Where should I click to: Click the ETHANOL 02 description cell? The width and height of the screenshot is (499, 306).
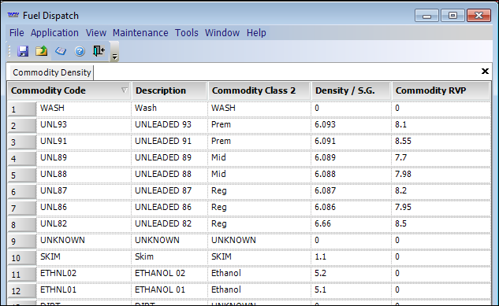pyautogui.click(x=169, y=273)
